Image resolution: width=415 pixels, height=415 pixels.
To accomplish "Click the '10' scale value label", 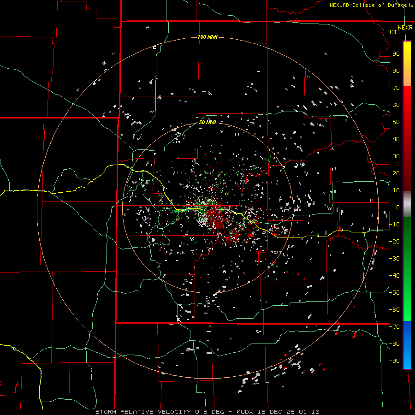I will (396, 190).
